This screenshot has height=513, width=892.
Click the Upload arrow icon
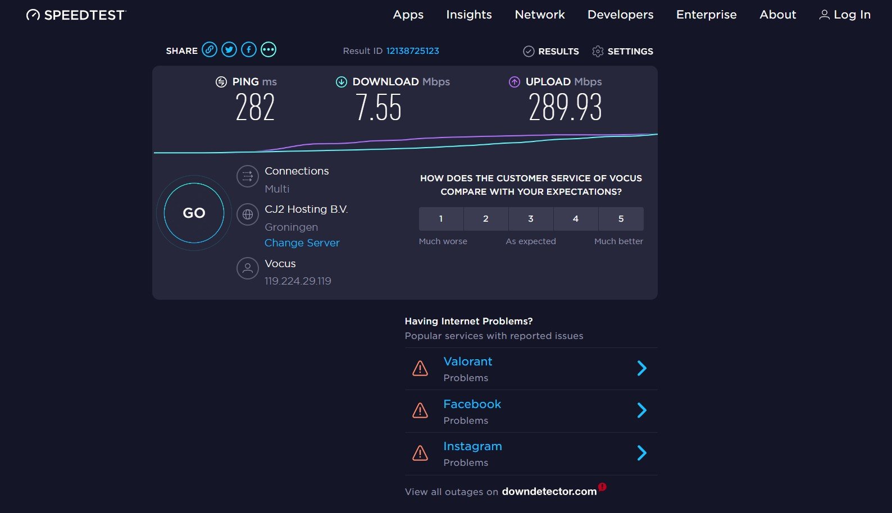[515, 82]
